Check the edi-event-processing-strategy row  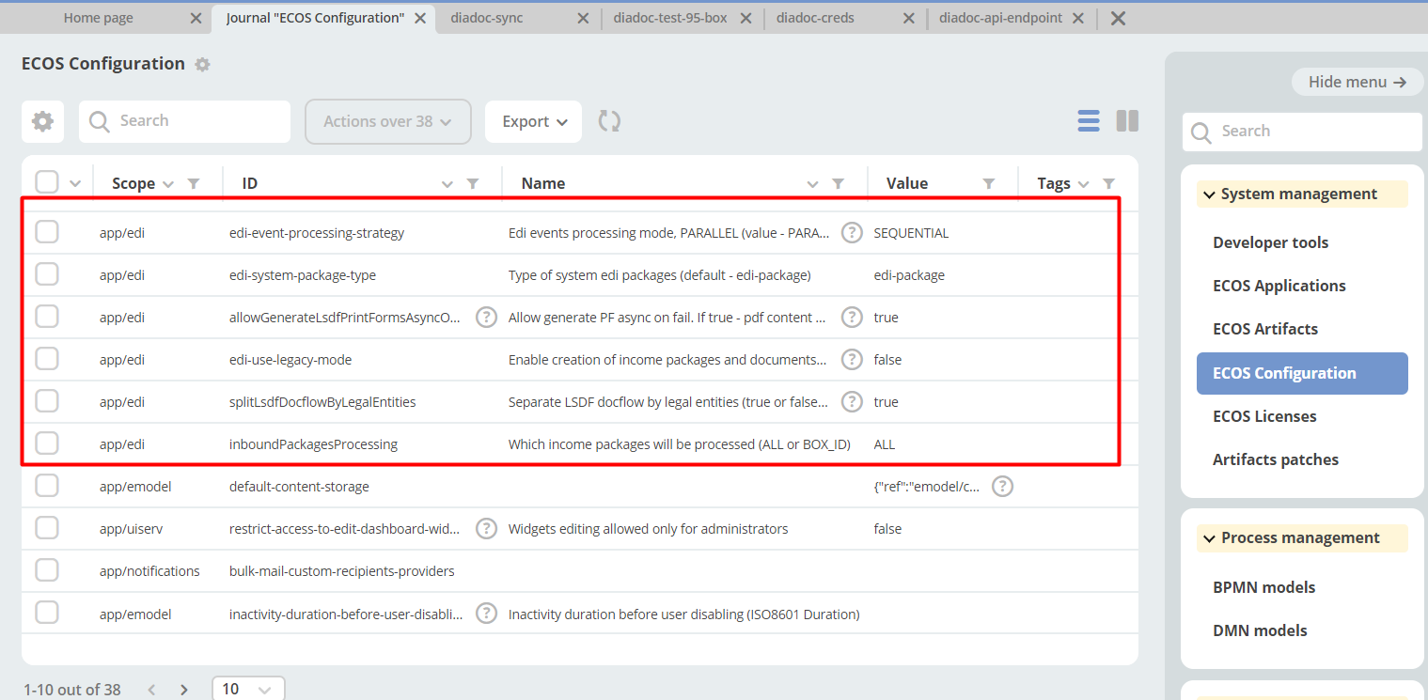click(47, 232)
